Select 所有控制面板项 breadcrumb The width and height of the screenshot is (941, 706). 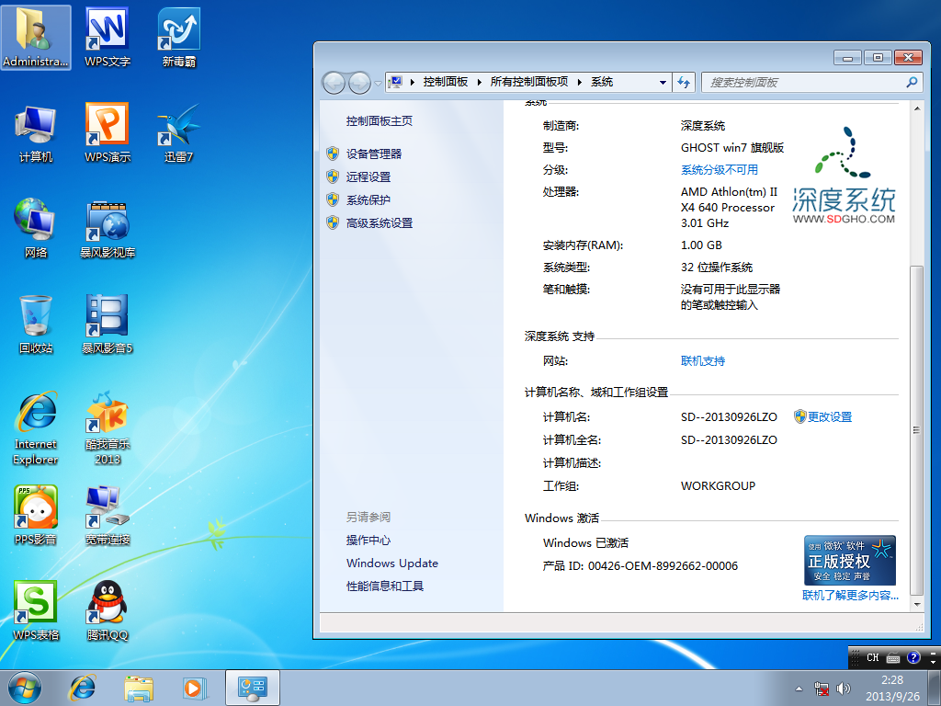pyautogui.click(x=528, y=82)
